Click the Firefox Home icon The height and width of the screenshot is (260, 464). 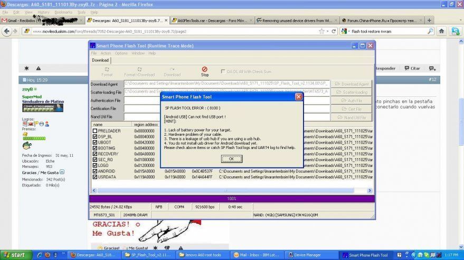(441, 31)
